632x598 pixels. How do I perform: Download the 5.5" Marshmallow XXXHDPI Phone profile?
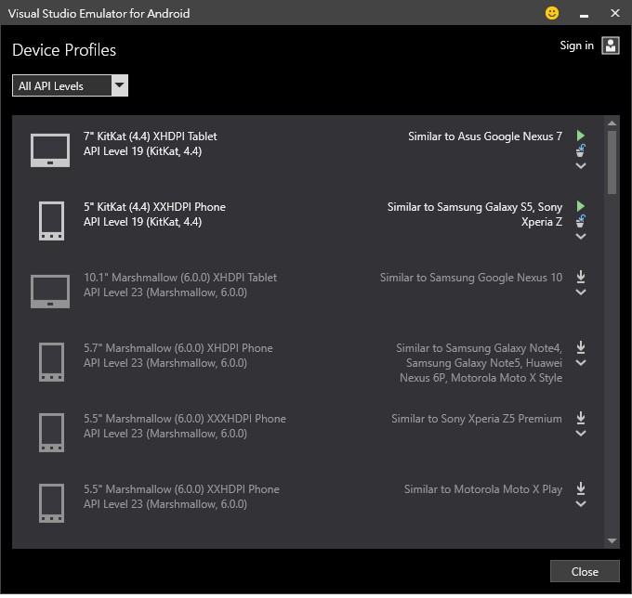pos(580,418)
